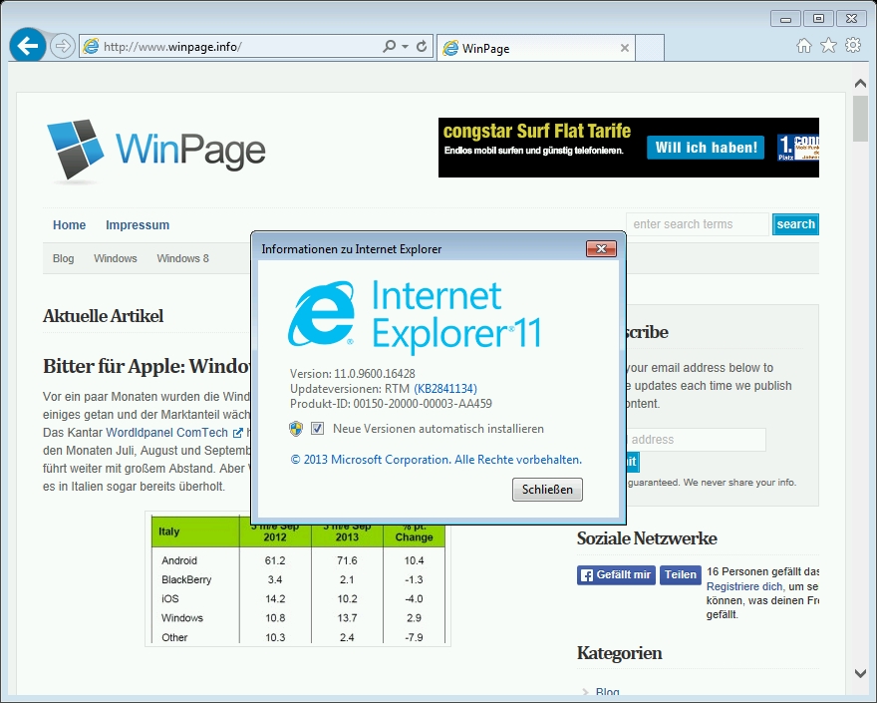The height and width of the screenshot is (703, 877).
Task: Open the KB2841134 update link
Action: (x=445, y=389)
